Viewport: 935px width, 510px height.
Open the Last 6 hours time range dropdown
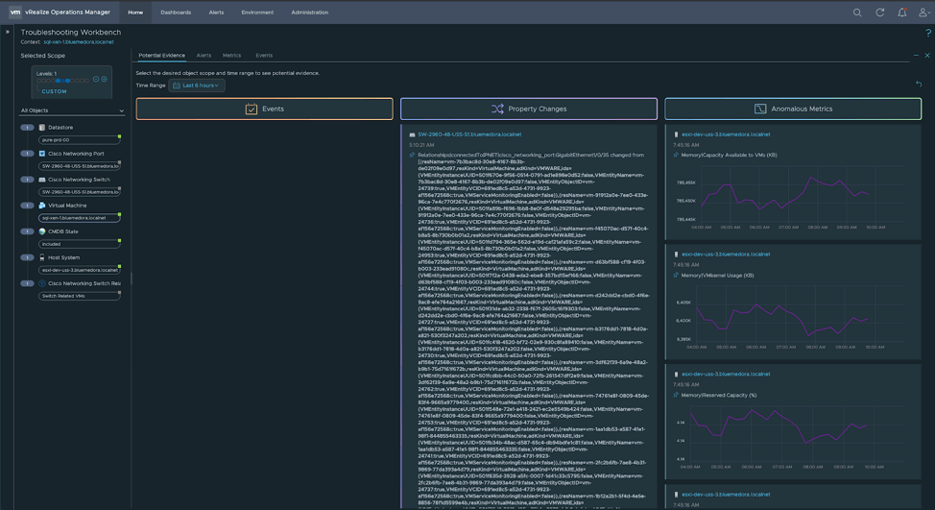pyautogui.click(x=197, y=85)
